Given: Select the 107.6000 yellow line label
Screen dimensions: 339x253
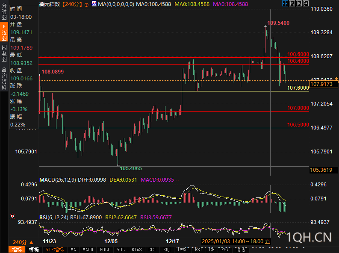Looking at the screenshot, I should pos(298,88).
